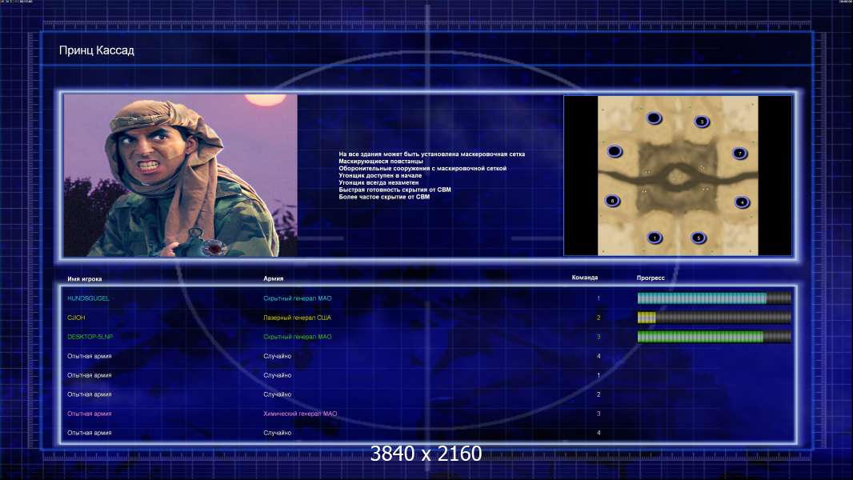Click start position marker 1 on the map
Viewport: 853px width, 480px height.
point(655,238)
